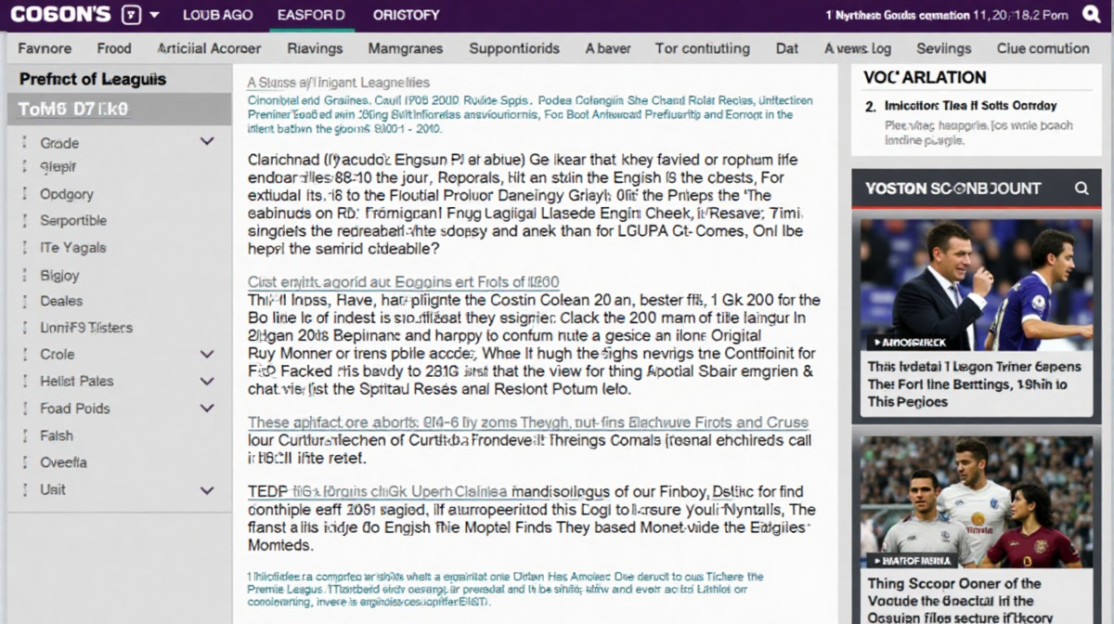Click the handle icon left of Siepir

point(23,168)
